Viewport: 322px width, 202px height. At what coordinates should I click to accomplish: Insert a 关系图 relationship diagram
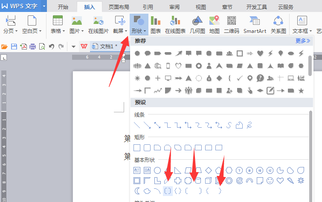278,24
